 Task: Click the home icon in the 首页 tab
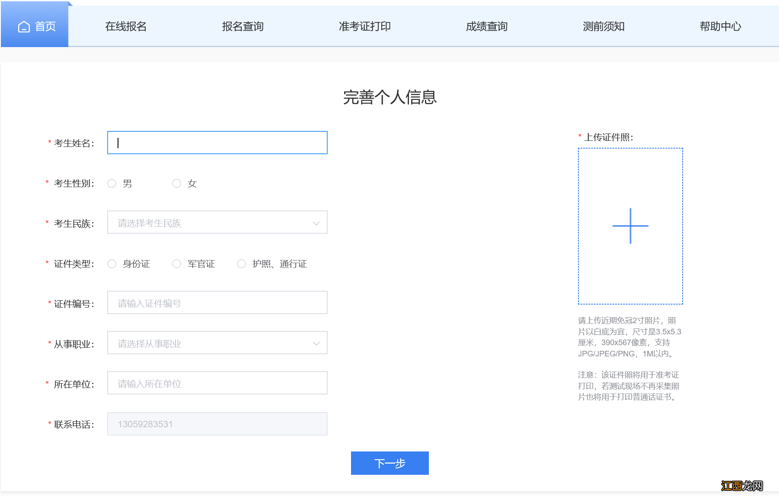[x=24, y=27]
